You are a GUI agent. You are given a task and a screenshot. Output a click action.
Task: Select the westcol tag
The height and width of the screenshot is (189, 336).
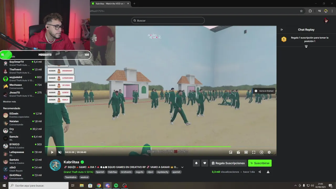pyautogui.click(x=84, y=177)
